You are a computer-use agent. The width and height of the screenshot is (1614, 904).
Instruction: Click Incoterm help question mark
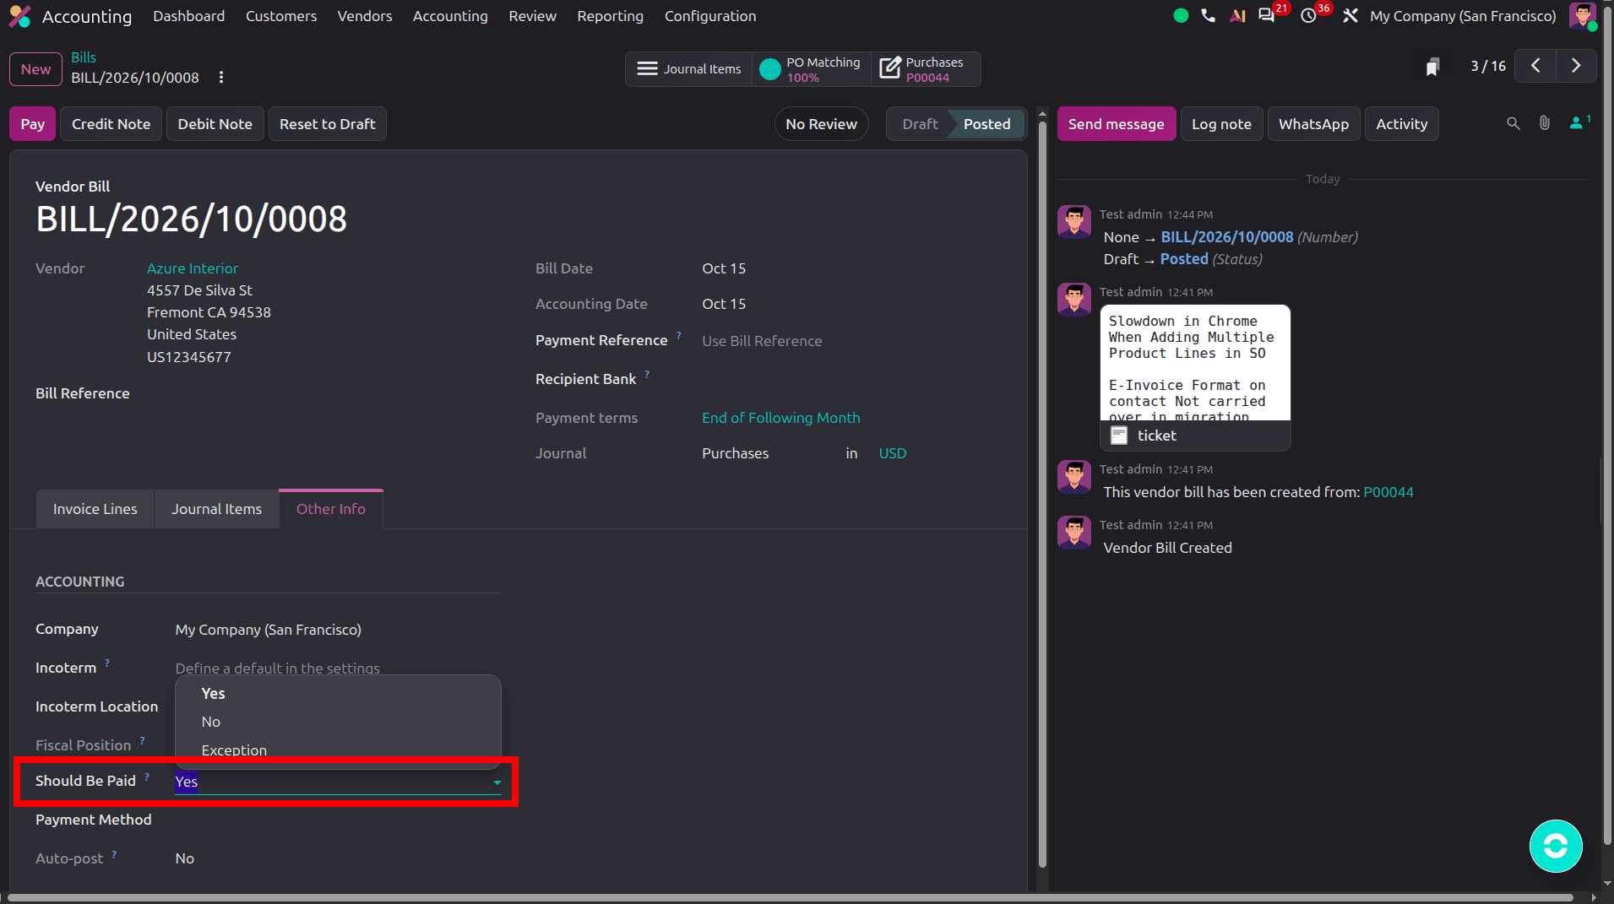coord(107,663)
